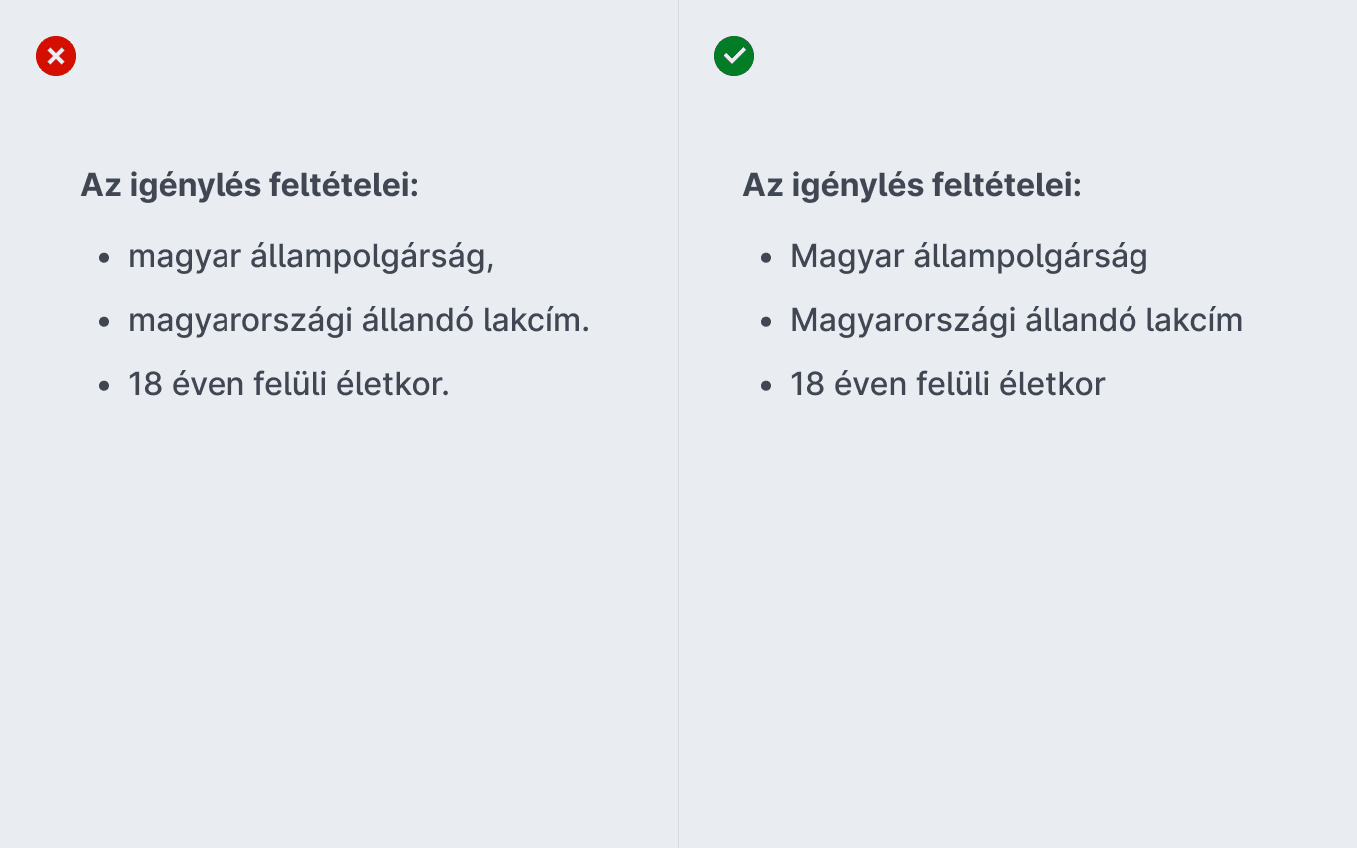Click bullet before "18 éven felüli életkor." with period
Viewport: 1357px width, 848px height.
point(104,386)
